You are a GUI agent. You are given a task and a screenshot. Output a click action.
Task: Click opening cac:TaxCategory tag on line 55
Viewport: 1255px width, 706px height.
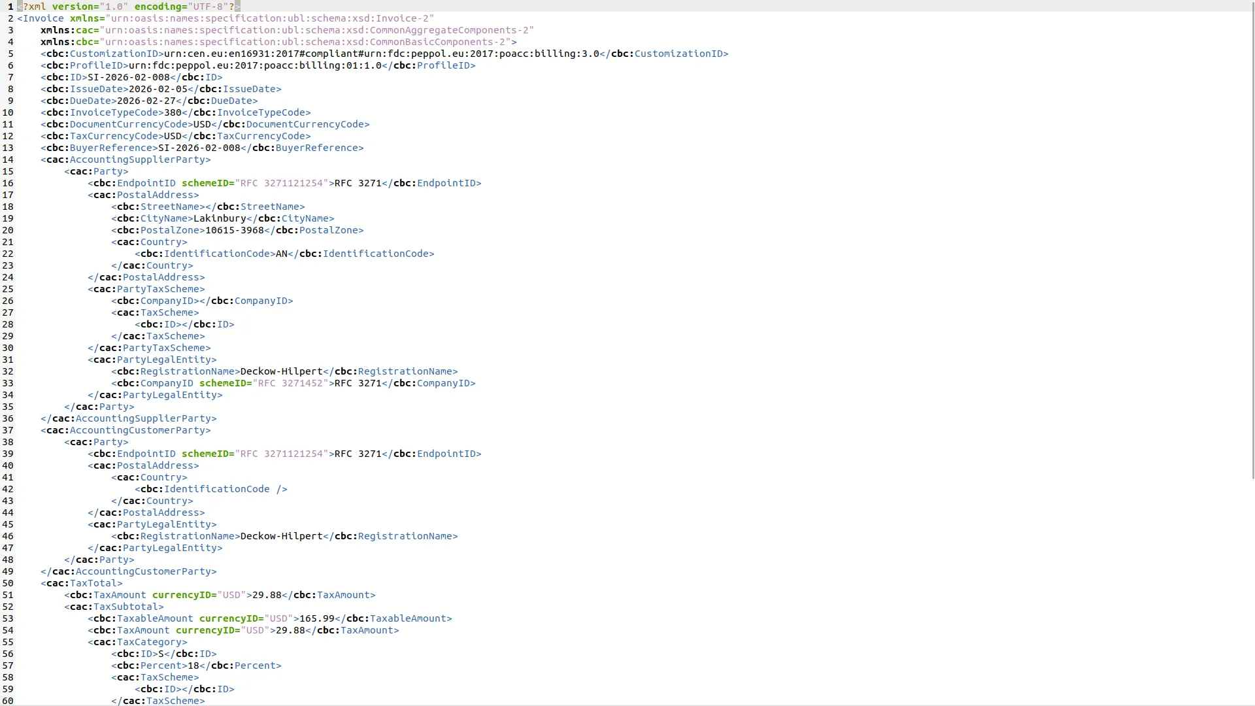click(x=137, y=642)
